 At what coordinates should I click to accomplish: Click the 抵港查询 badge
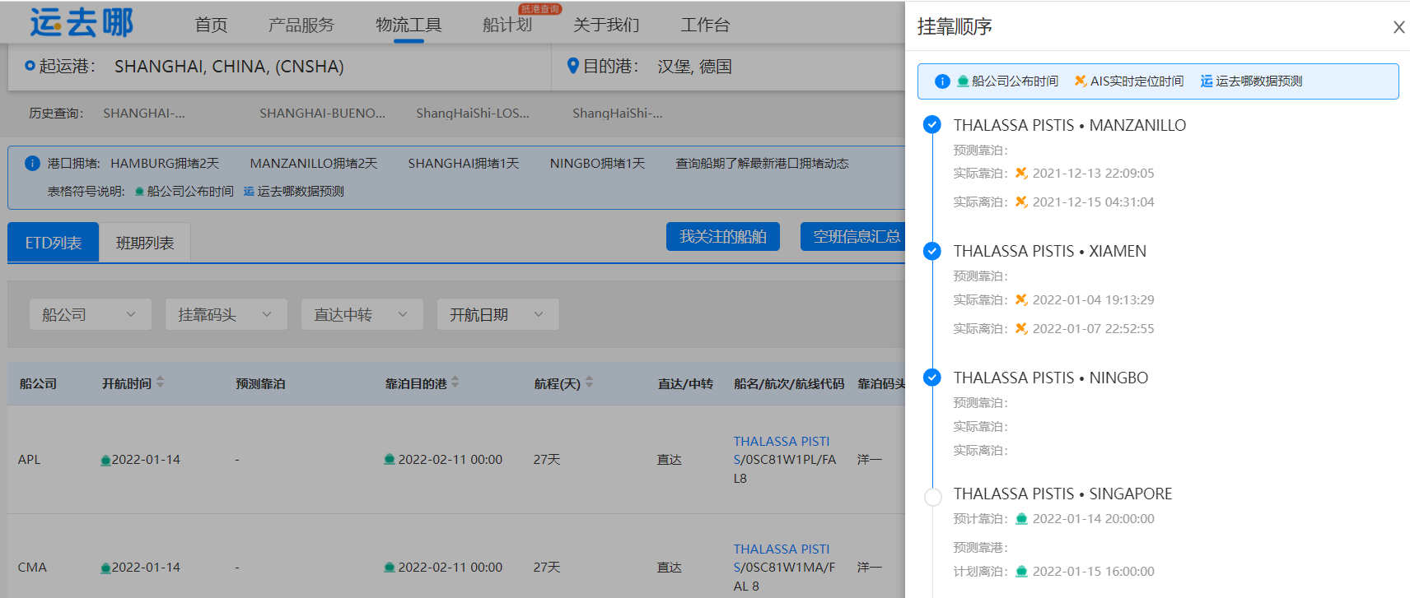[540, 9]
